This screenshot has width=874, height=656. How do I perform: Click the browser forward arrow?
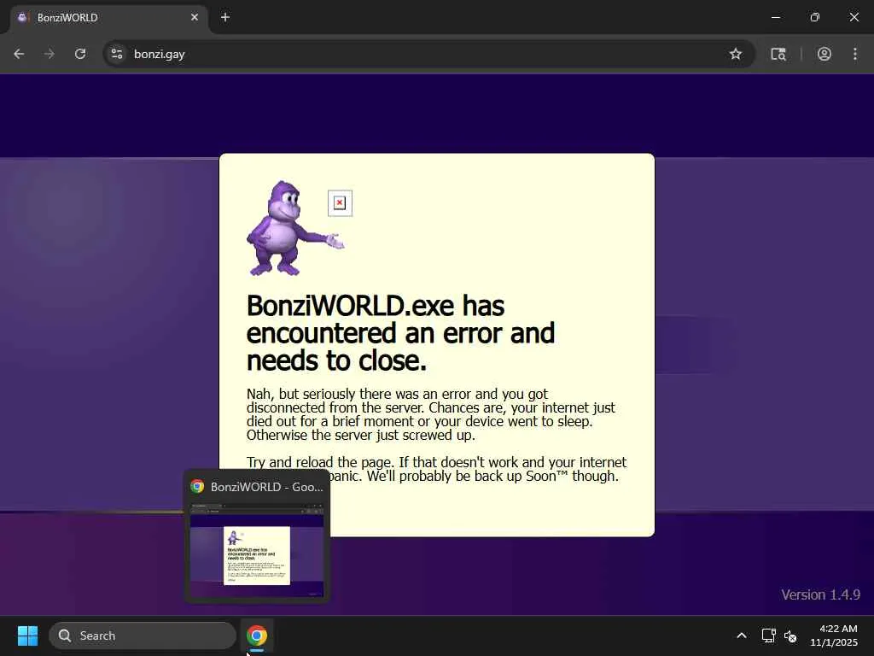(x=50, y=54)
